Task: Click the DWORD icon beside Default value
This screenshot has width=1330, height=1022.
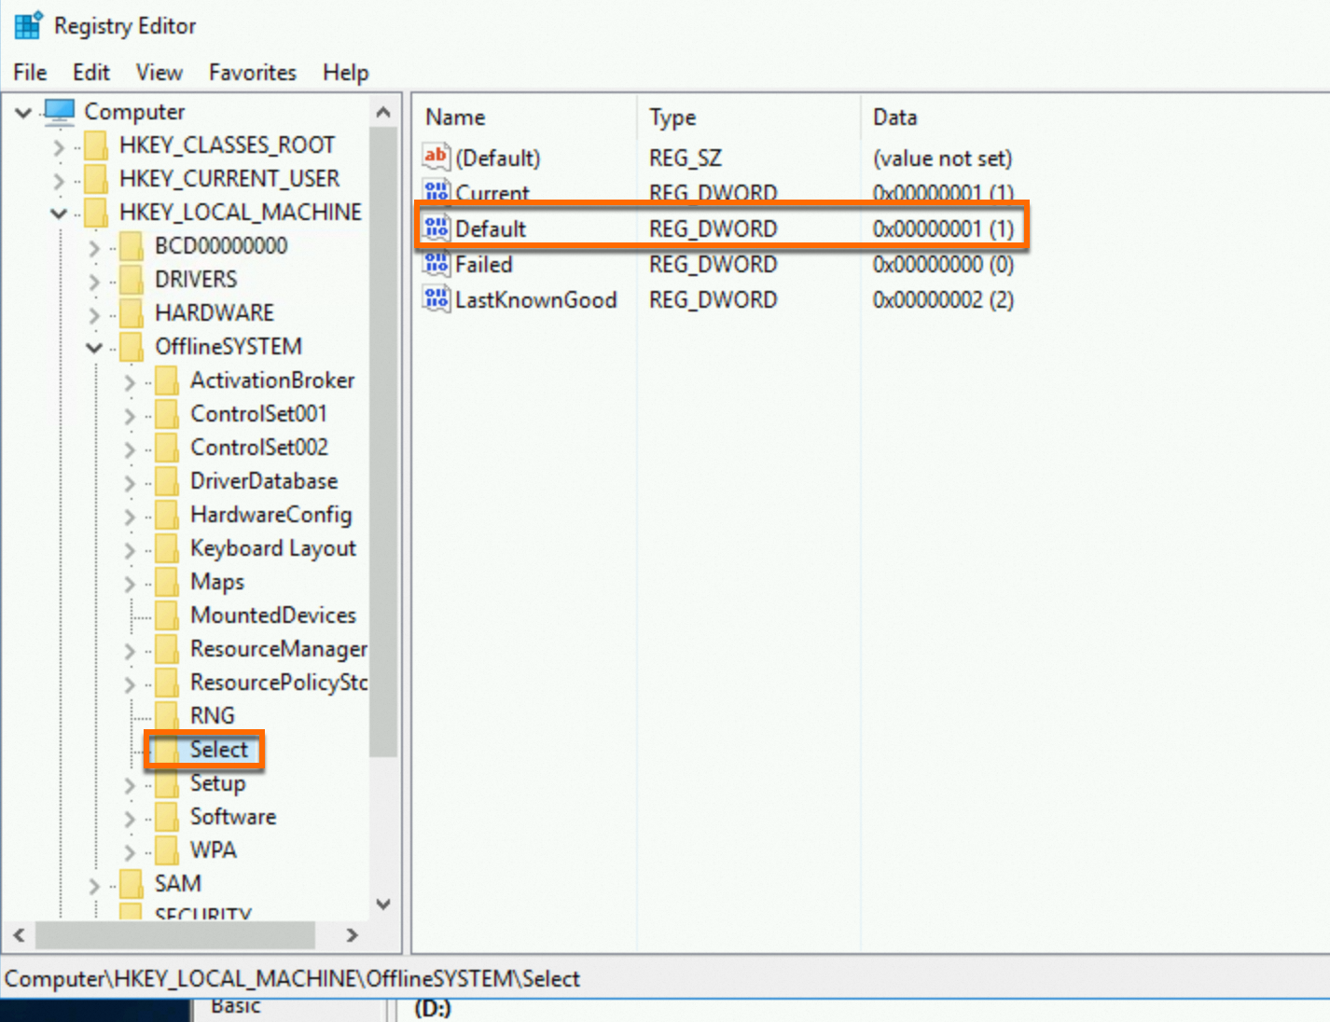Action: coord(436,228)
